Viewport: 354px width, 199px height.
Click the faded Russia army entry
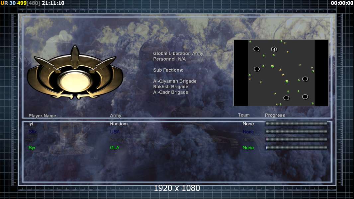tap(118, 140)
